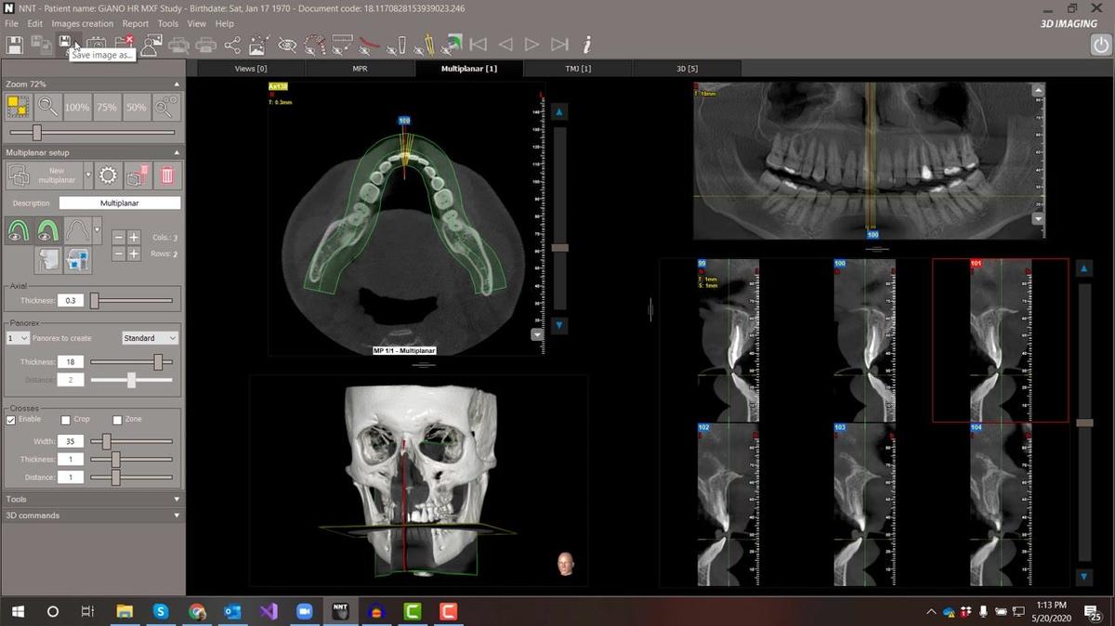Screen dimensions: 1115x626
Task: Set zoom to 100%
Action: [x=77, y=107]
